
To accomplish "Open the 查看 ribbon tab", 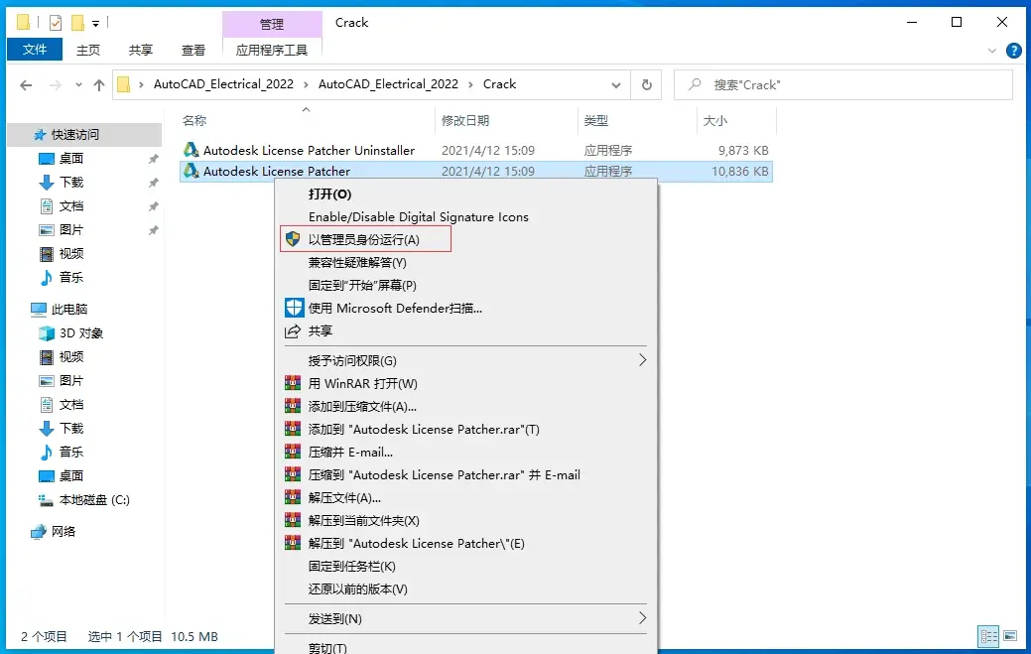I will (x=193, y=50).
